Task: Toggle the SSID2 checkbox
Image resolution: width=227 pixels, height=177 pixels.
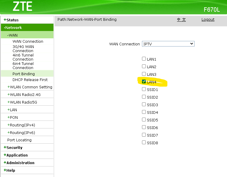Action: point(144,97)
